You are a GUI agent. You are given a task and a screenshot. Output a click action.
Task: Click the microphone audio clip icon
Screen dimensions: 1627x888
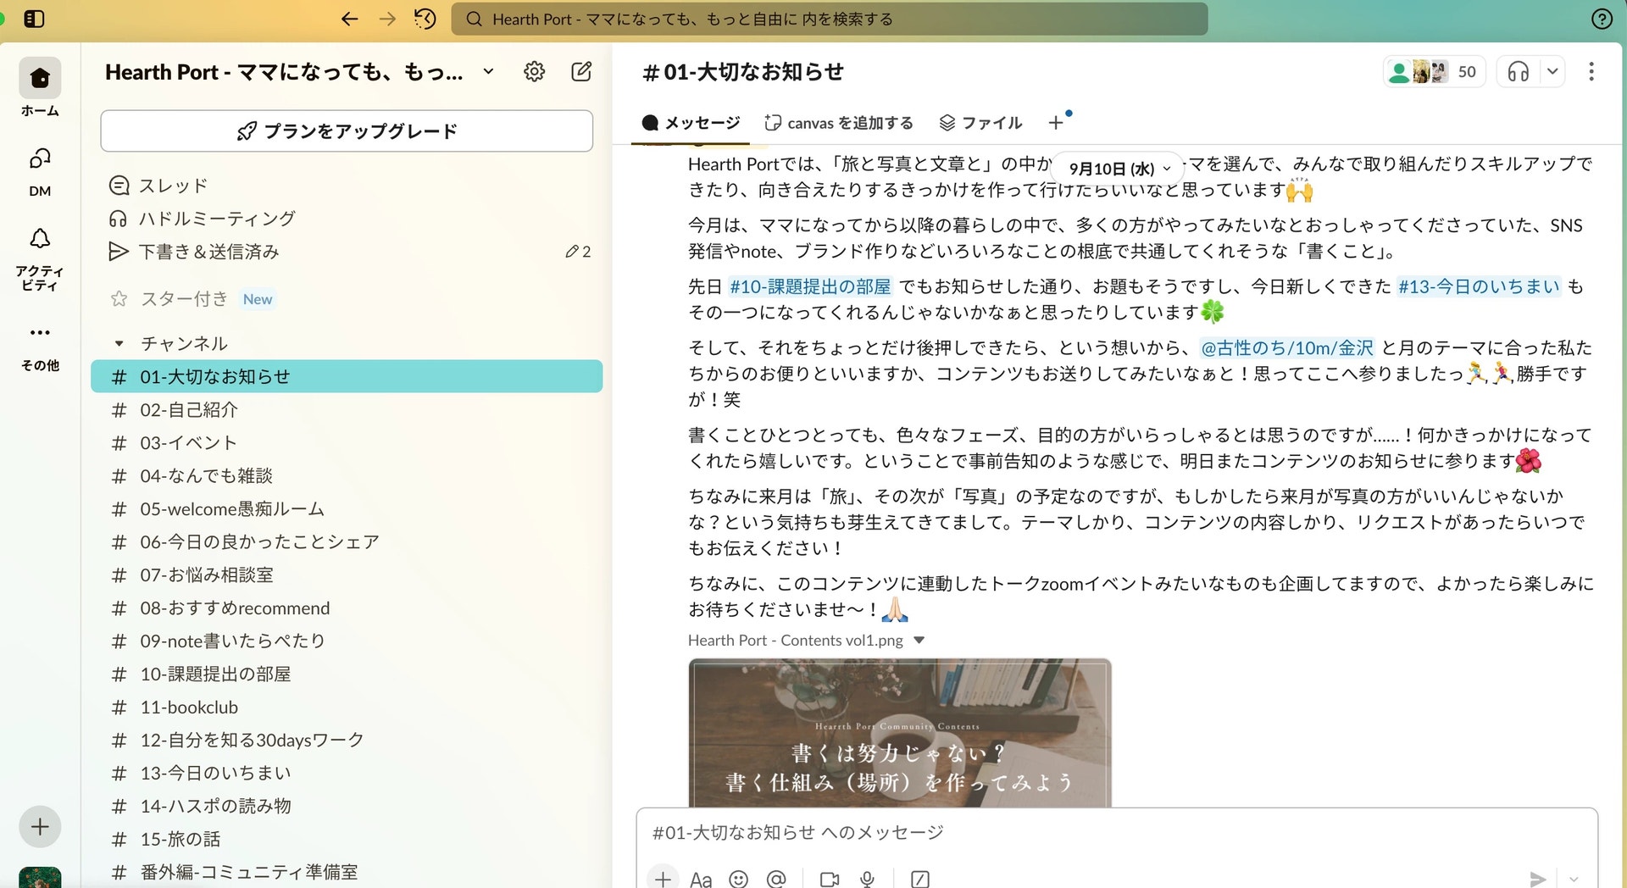tap(867, 879)
